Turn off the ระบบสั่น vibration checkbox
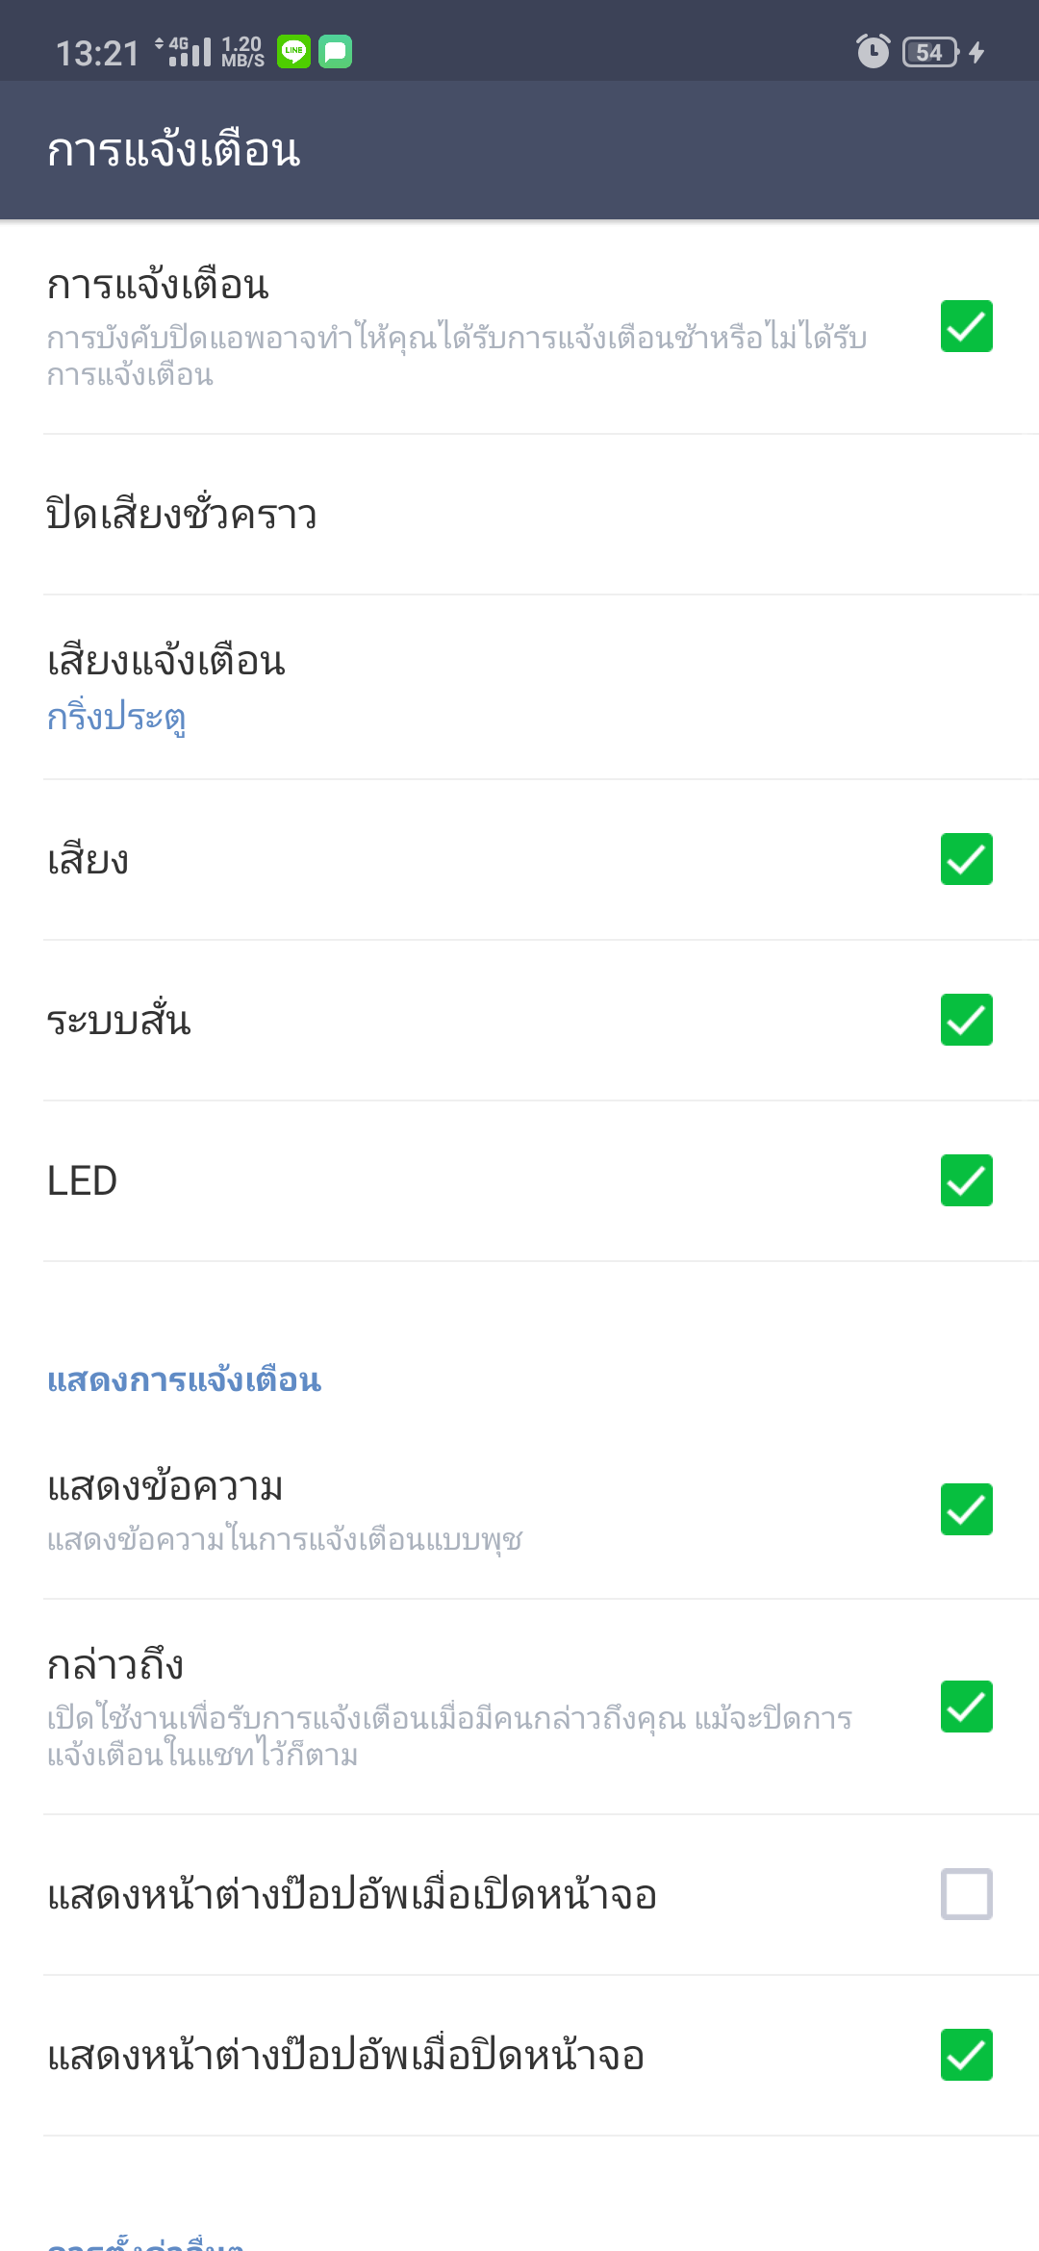 click(x=966, y=1020)
